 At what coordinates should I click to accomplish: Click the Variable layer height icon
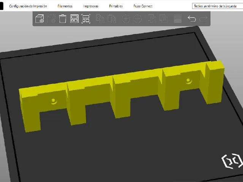(x=178, y=19)
